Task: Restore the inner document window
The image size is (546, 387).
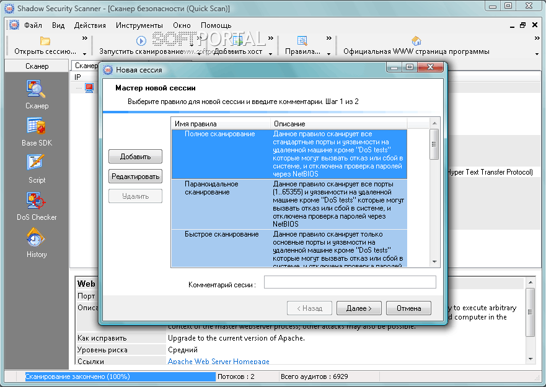Action: tap(522, 25)
